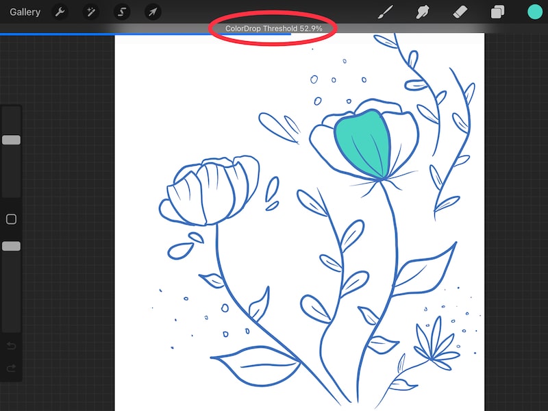
Task: Switch to the Eraser tool
Action: coord(460,12)
